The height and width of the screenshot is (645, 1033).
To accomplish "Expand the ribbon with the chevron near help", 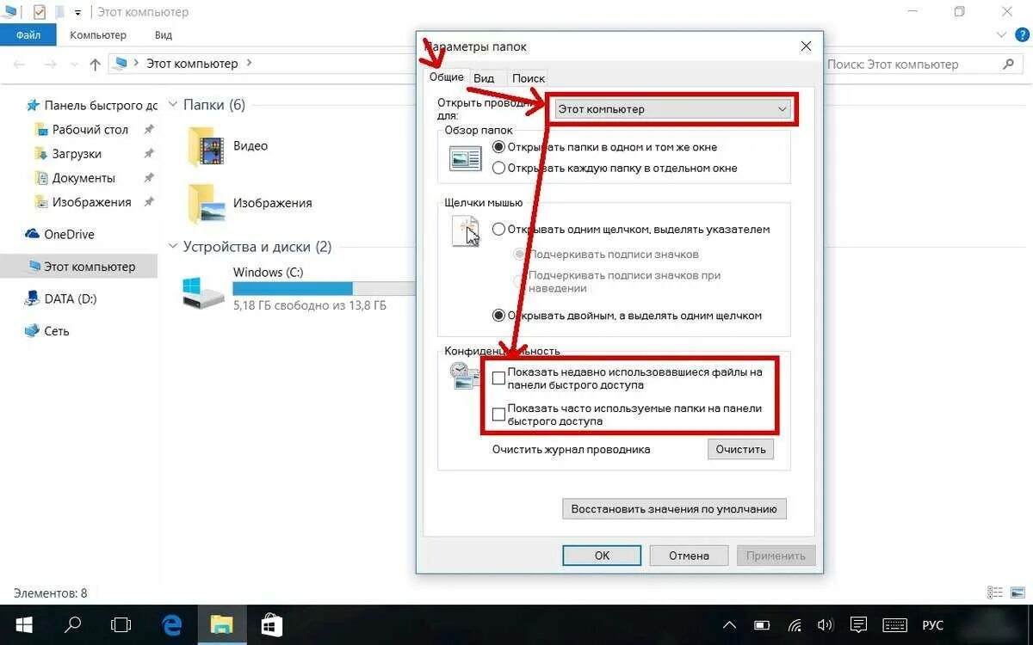I will tap(1001, 35).
